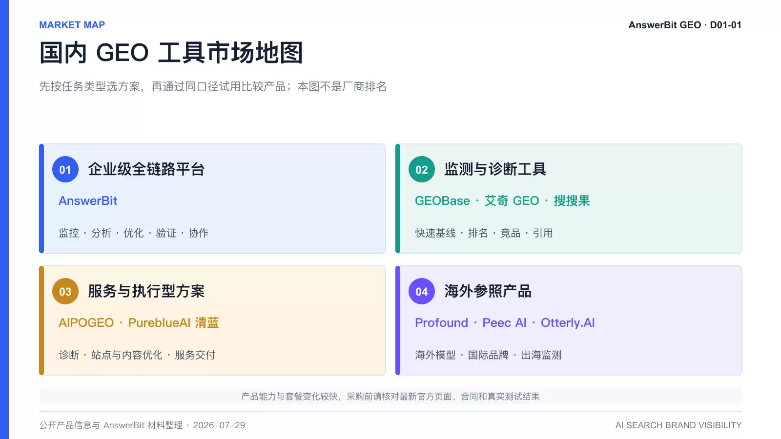
Task: Click the word "分析" in card 01
Action: [x=101, y=233]
